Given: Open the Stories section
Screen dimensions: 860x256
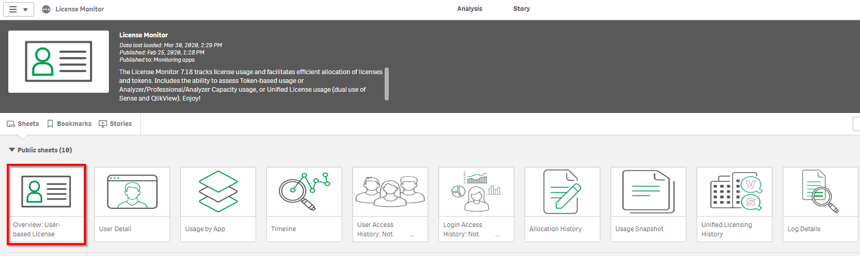Looking at the screenshot, I should coord(115,124).
